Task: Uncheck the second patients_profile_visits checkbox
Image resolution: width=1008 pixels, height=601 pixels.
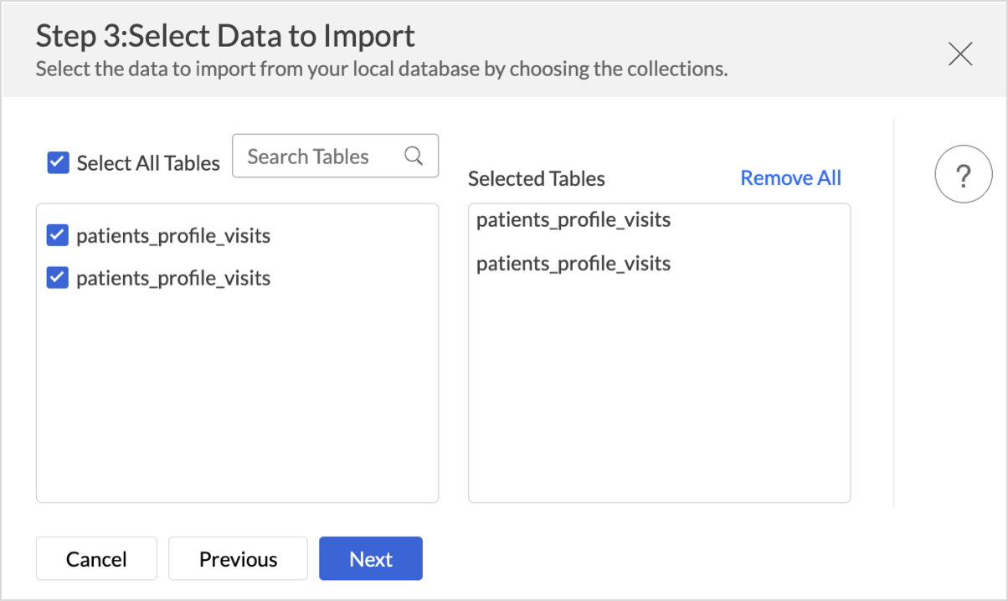Action: point(57,278)
